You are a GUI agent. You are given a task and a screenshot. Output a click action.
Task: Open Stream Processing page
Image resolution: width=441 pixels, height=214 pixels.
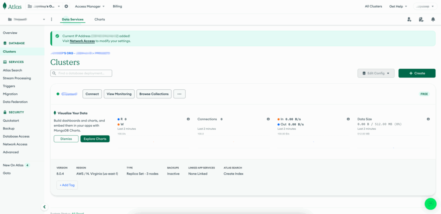pyautogui.click(x=17, y=78)
